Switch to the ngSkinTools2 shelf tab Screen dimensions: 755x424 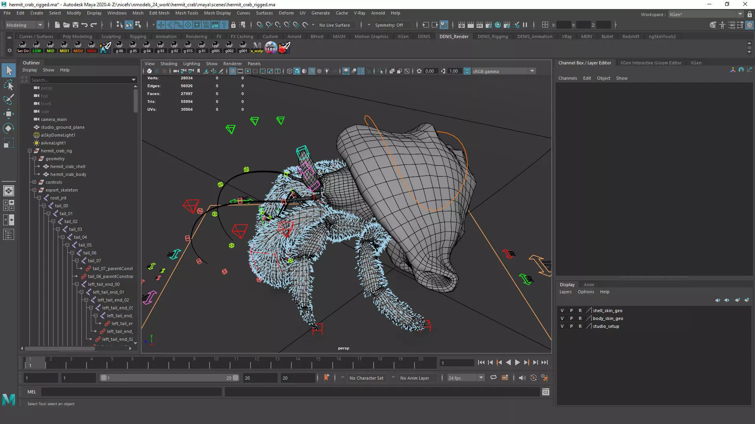662,37
